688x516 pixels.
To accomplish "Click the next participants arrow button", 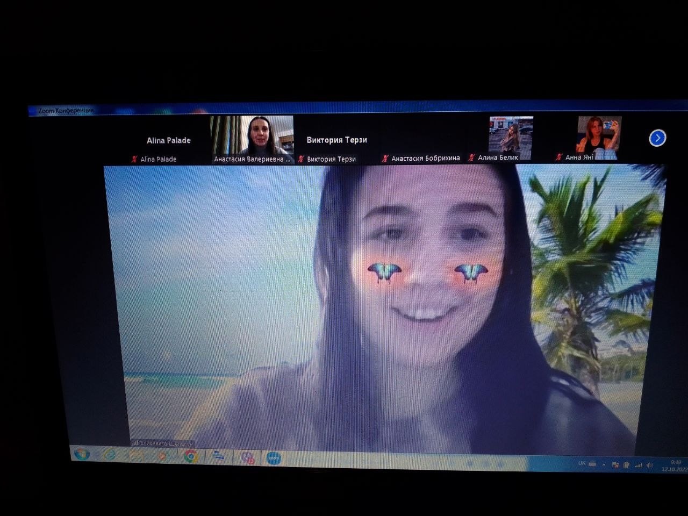I will 657,138.
